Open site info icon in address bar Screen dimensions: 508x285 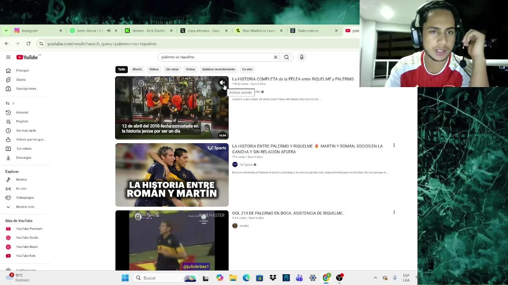41,44
